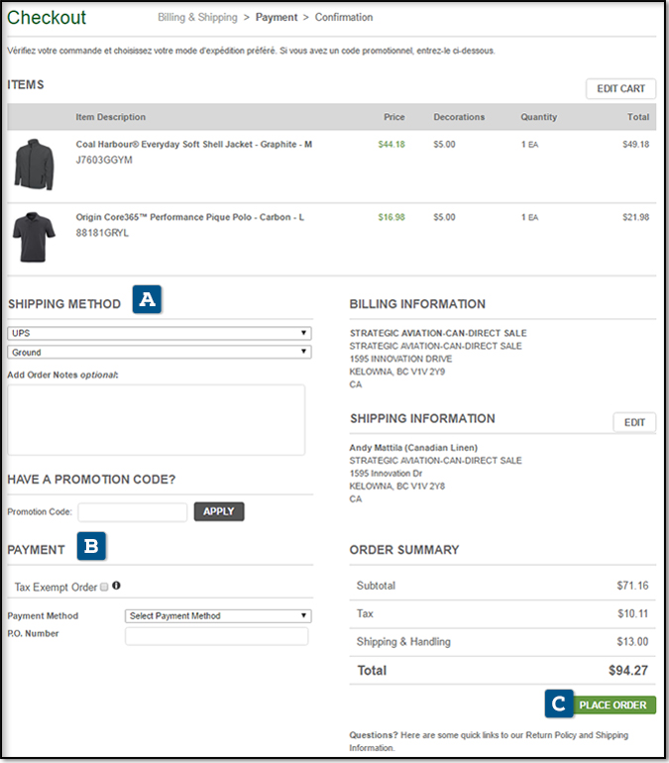Edit the shipping information
The height and width of the screenshot is (763, 669).
tap(634, 423)
